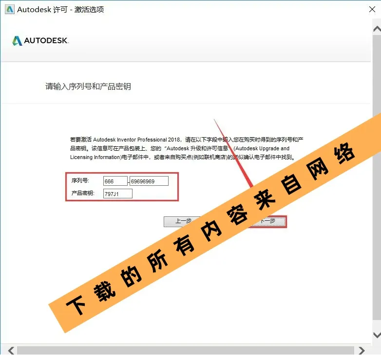Click the heading 请输入序列号和产品密钥
The image size is (381, 355).
88,86
